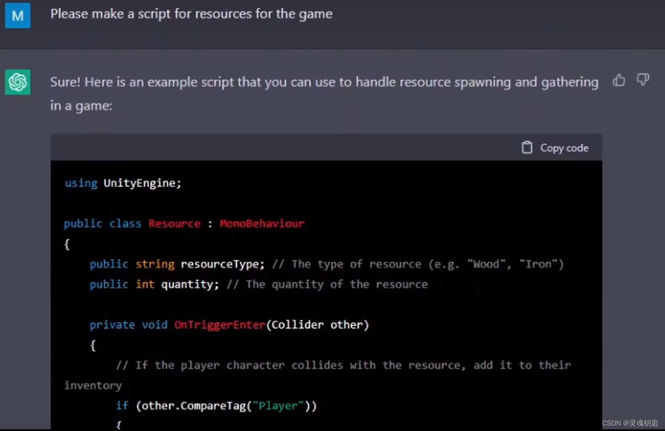The width and height of the screenshot is (665, 431).
Task: Click the thumbs down feedback icon
Action: tap(643, 80)
